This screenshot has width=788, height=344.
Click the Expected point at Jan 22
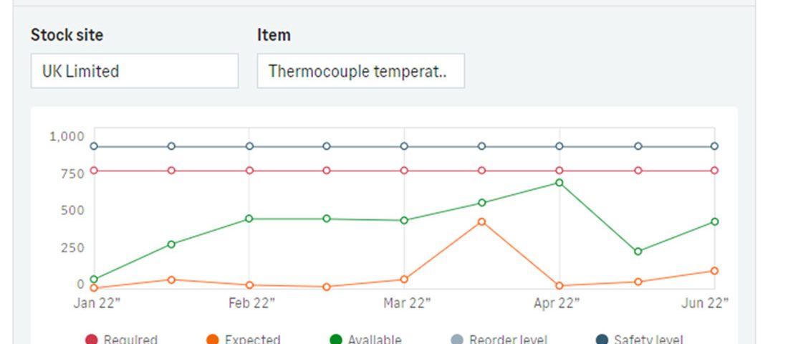point(94,287)
